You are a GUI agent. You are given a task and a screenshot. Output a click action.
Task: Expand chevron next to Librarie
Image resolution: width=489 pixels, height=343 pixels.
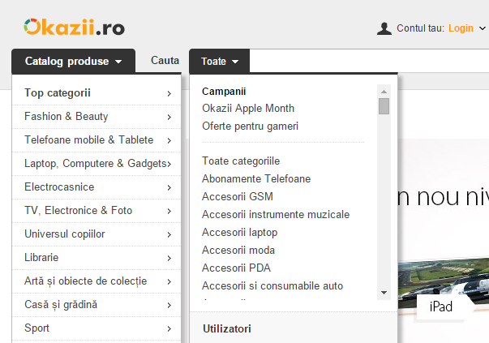click(169, 258)
